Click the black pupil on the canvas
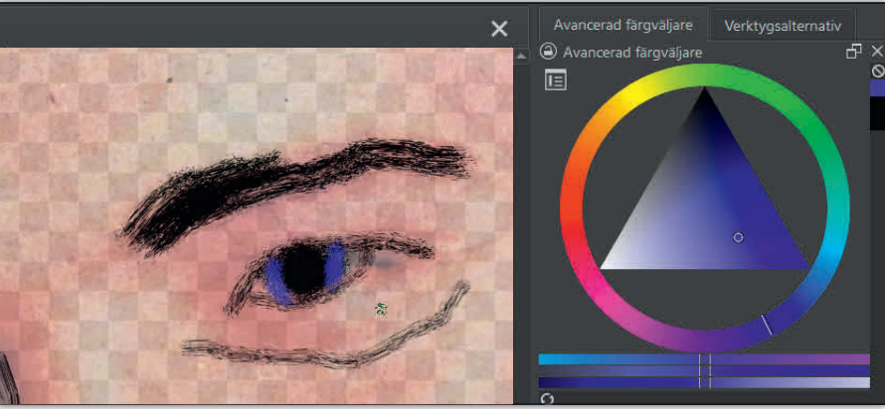The width and height of the screenshot is (885, 409). pyautogui.click(x=303, y=269)
